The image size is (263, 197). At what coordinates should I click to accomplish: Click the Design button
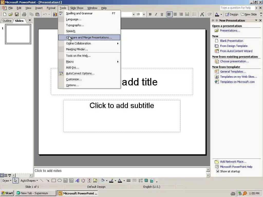pyautogui.click(x=232, y=14)
